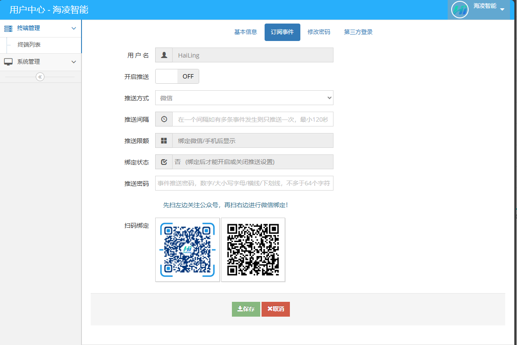Click the 用户中心 - 海凌智能 header title
The height and width of the screenshot is (345, 517).
pos(49,10)
